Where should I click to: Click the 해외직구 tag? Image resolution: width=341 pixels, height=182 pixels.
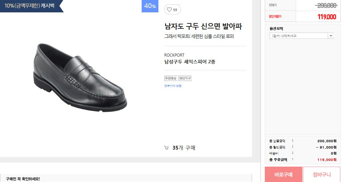(x=185, y=78)
